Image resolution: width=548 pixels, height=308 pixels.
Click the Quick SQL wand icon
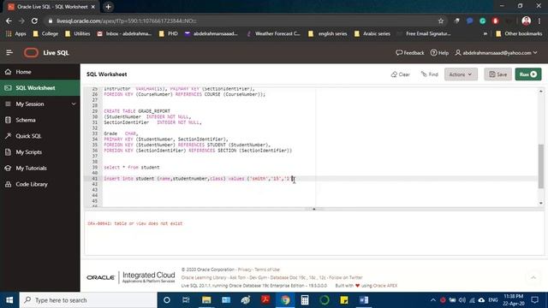click(8, 136)
